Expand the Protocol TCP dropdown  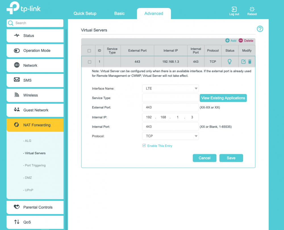170,136
